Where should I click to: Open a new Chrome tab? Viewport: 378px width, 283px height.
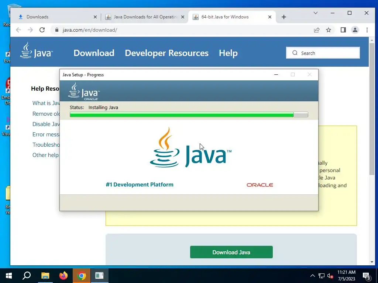point(284,17)
